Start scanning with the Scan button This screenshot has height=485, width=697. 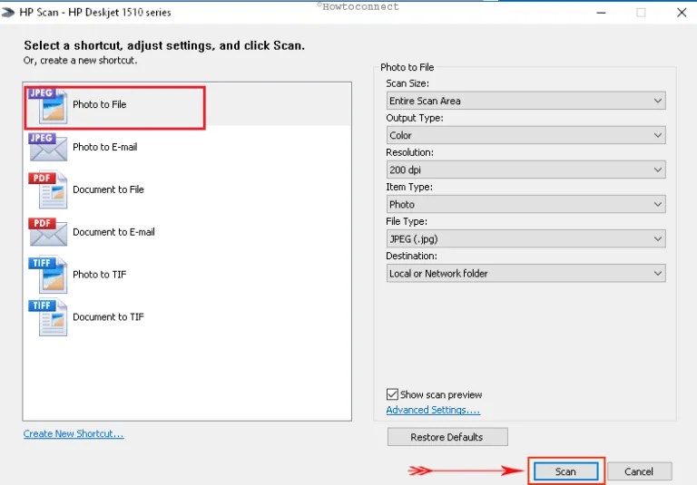pos(566,471)
